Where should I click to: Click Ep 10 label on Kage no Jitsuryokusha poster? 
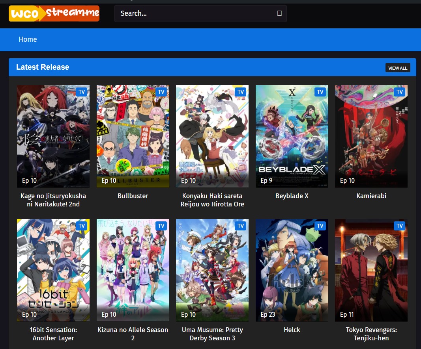(29, 181)
